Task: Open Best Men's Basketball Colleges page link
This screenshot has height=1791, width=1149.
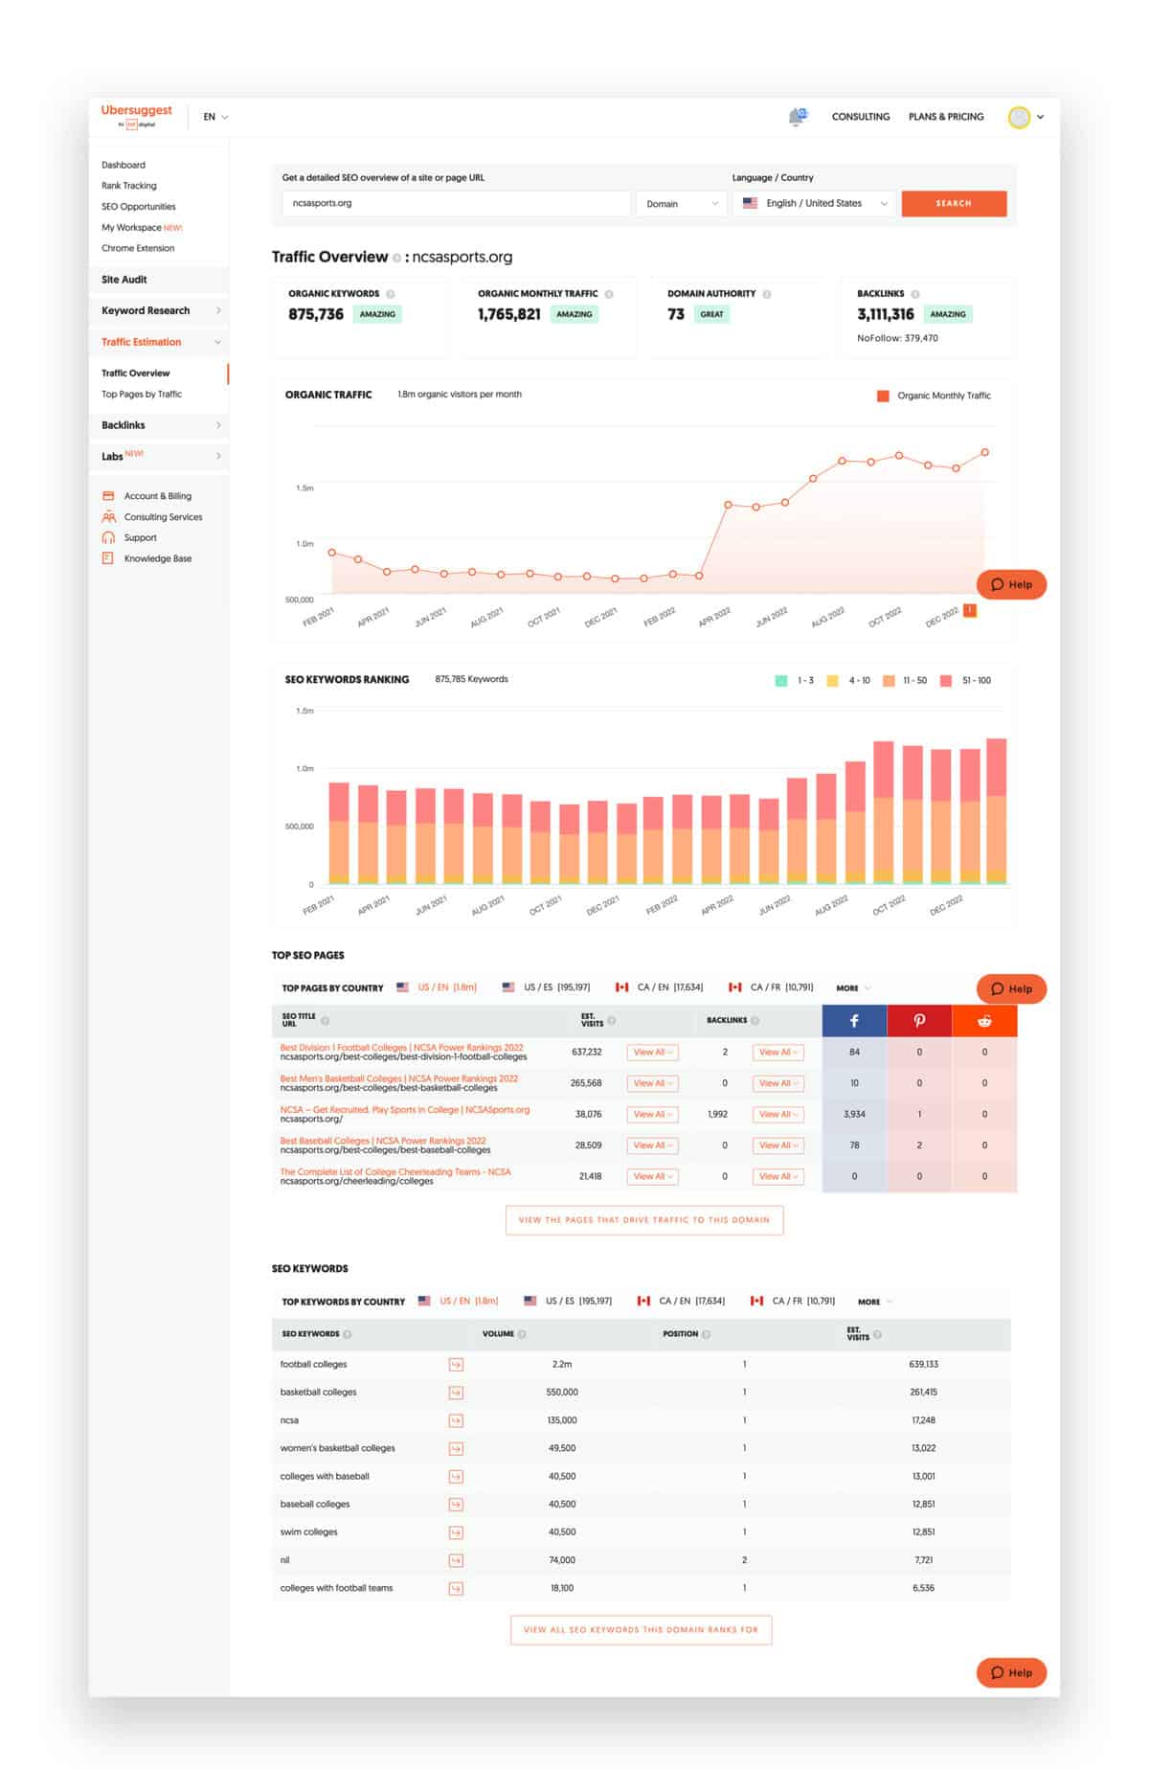Action: 398,1079
